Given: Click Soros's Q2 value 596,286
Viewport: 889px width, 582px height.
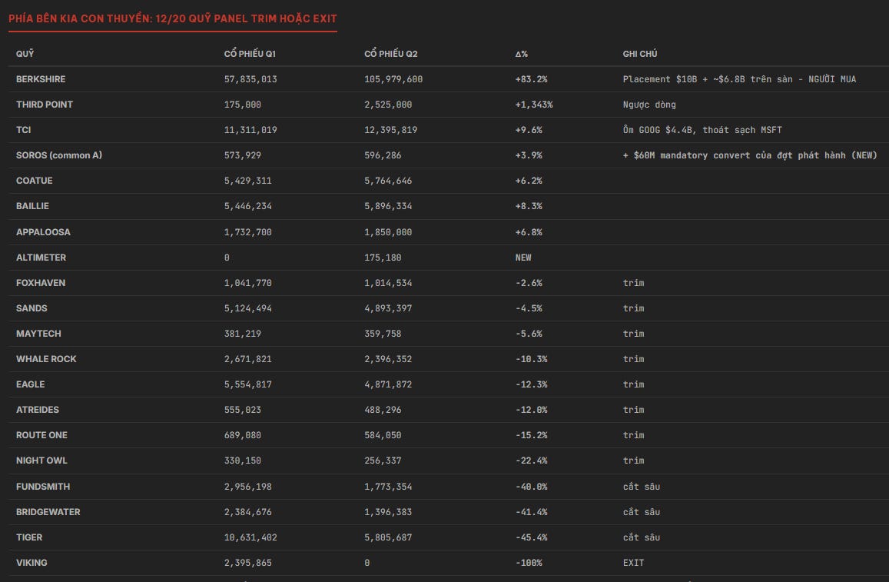Looking at the screenshot, I should [x=383, y=155].
